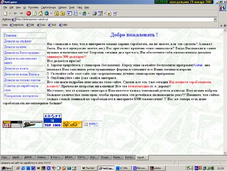Click the Пуск Start button
Viewport: 227px width, 171px height.
pyautogui.click(x=6, y=168)
